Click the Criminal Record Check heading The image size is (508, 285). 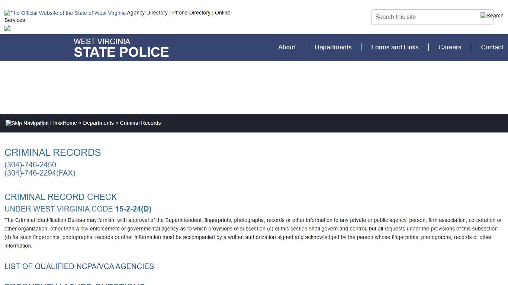tap(61, 197)
